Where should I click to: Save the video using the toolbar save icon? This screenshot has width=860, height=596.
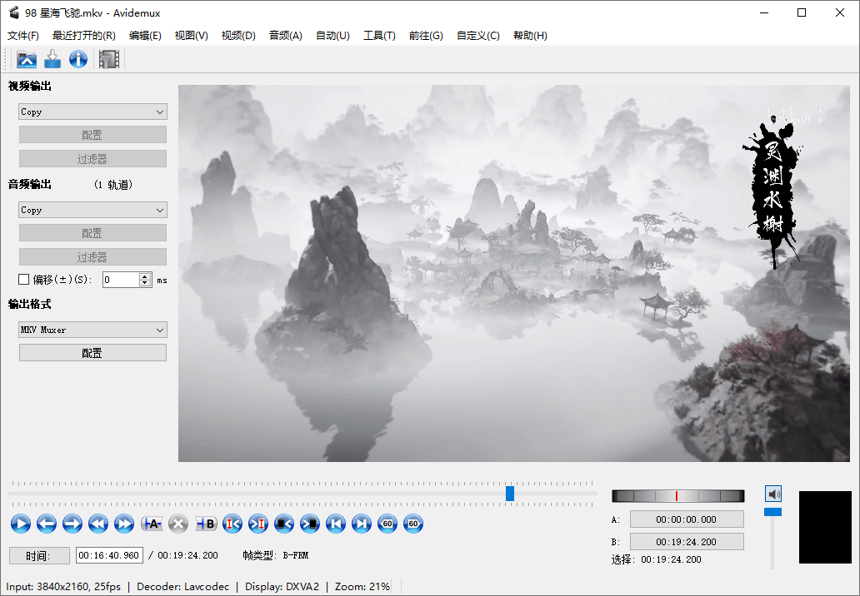(x=52, y=59)
